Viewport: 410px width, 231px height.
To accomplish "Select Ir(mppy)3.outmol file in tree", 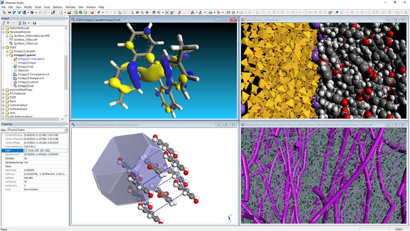I will coord(28,82).
